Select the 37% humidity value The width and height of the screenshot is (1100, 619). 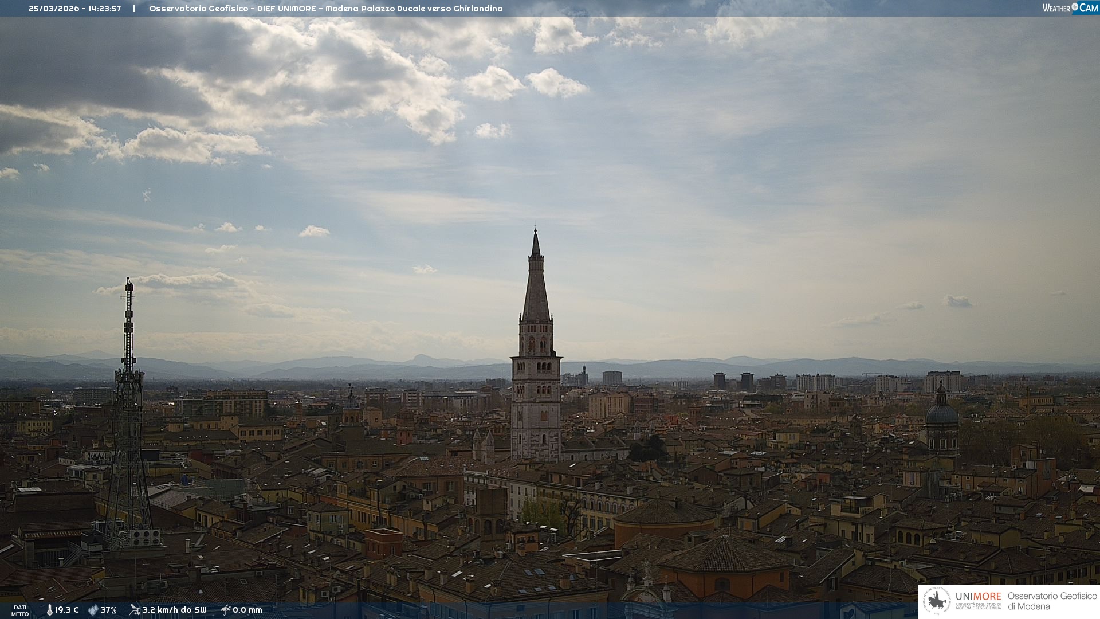pos(109,610)
